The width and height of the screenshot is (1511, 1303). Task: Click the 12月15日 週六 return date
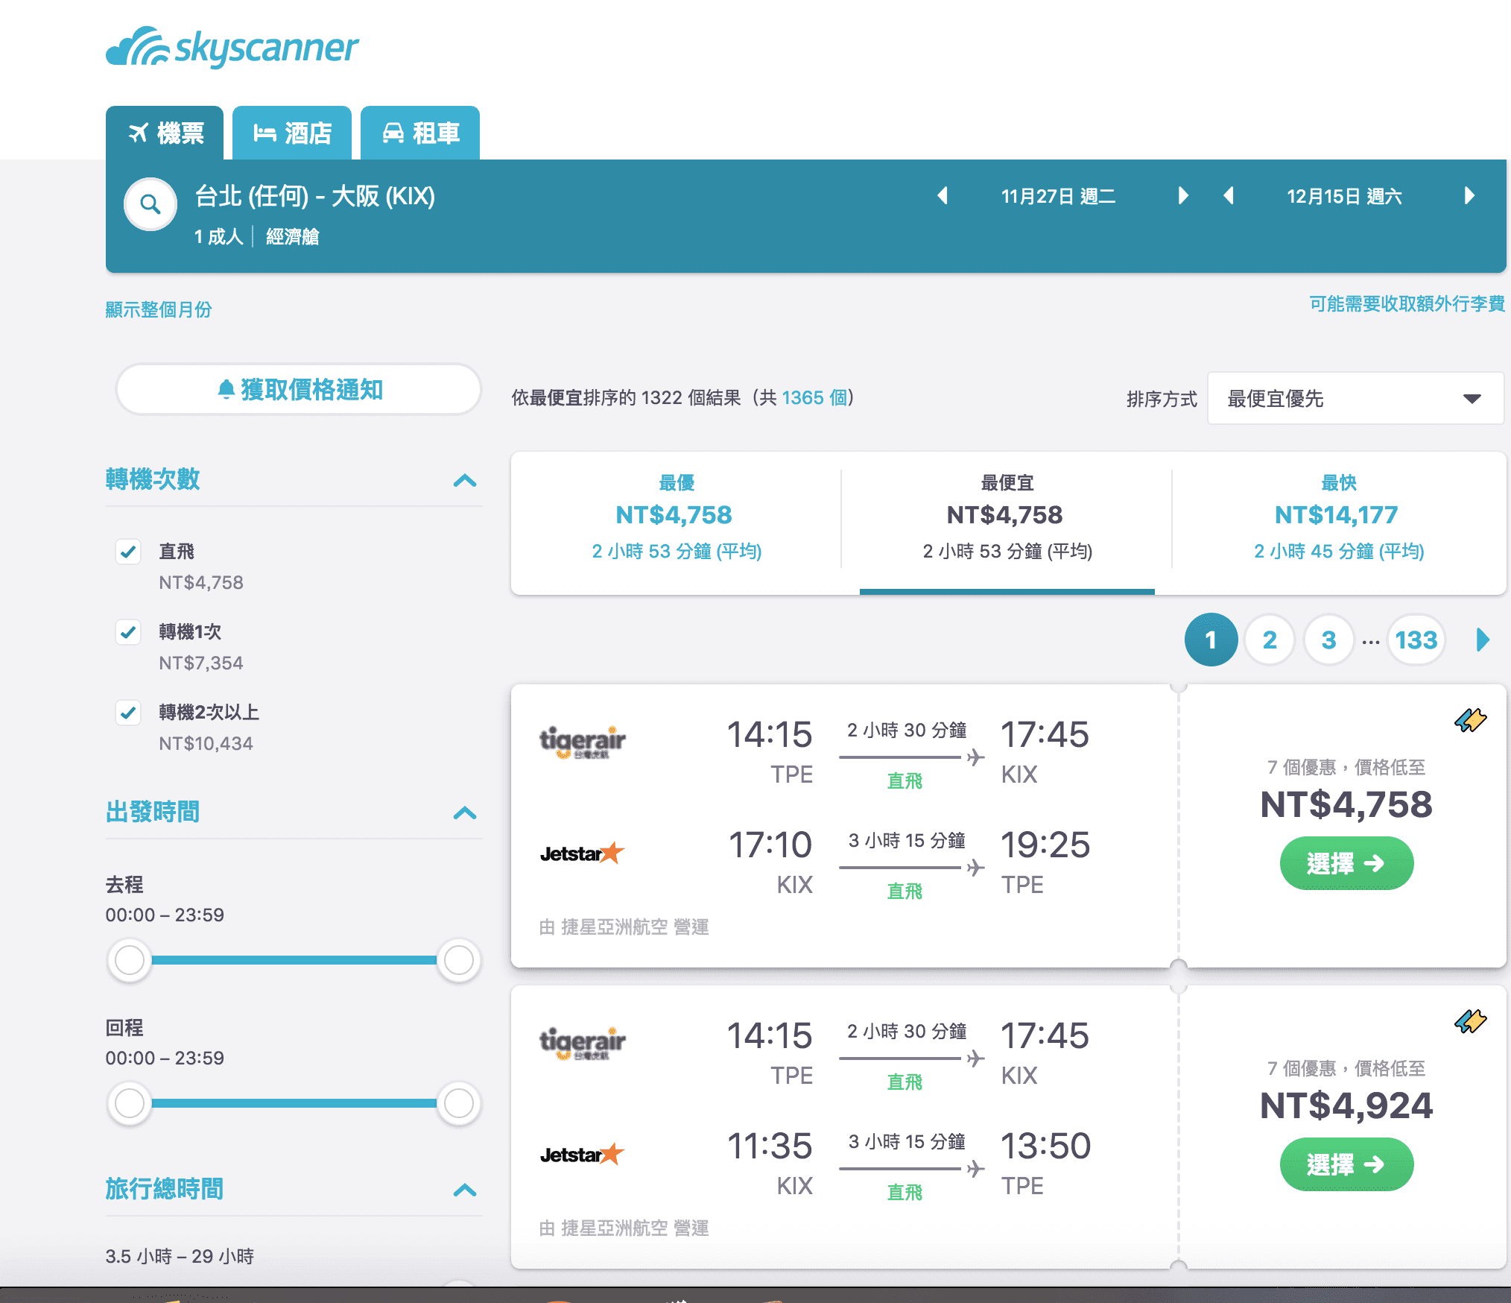pos(1344,196)
